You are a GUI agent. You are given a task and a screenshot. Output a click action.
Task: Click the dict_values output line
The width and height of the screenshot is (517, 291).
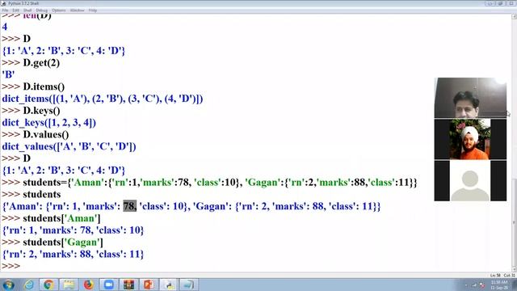[69, 146]
